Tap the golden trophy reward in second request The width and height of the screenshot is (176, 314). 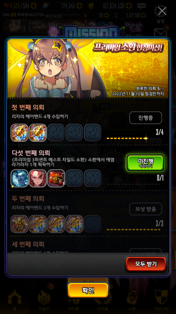click(20, 224)
